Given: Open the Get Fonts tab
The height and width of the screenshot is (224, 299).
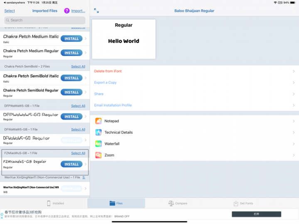Looking at the screenshot, I should click(243, 203).
